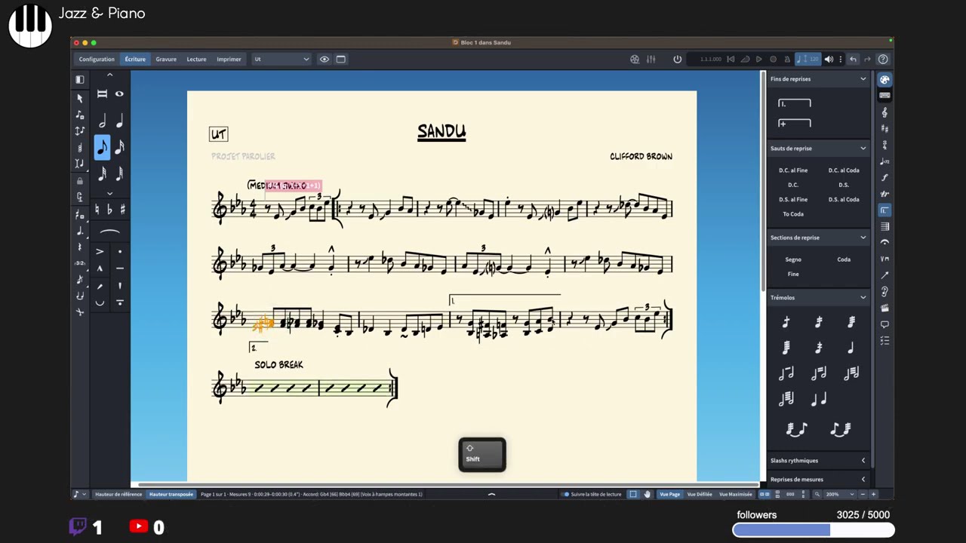Toggle the lock durations padlock
This screenshot has height=543, width=966.
[79, 181]
